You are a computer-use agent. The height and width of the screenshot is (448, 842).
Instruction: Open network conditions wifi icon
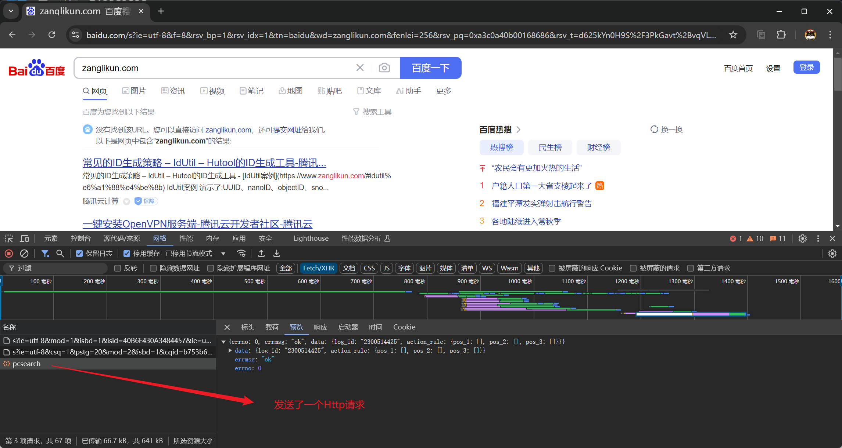[x=241, y=254]
